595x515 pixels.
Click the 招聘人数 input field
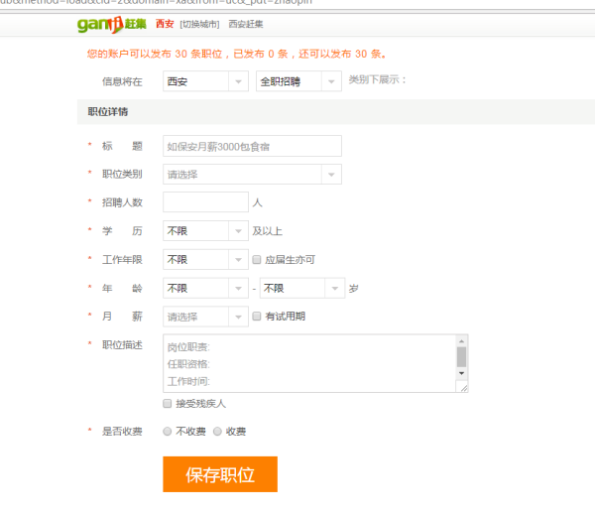click(205, 202)
